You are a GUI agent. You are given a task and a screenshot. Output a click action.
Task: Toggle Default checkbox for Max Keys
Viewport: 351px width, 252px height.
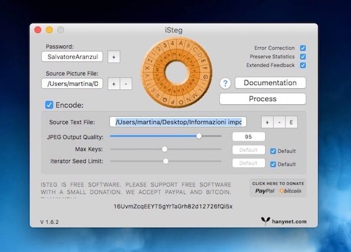pyautogui.click(x=273, y=151)
